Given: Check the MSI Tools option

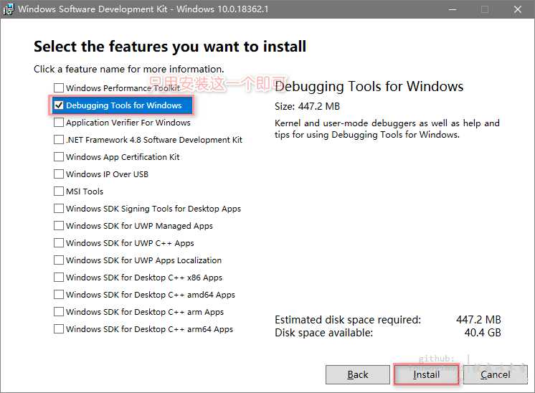Looking at the screenshot, I should [x=59, y=191].
